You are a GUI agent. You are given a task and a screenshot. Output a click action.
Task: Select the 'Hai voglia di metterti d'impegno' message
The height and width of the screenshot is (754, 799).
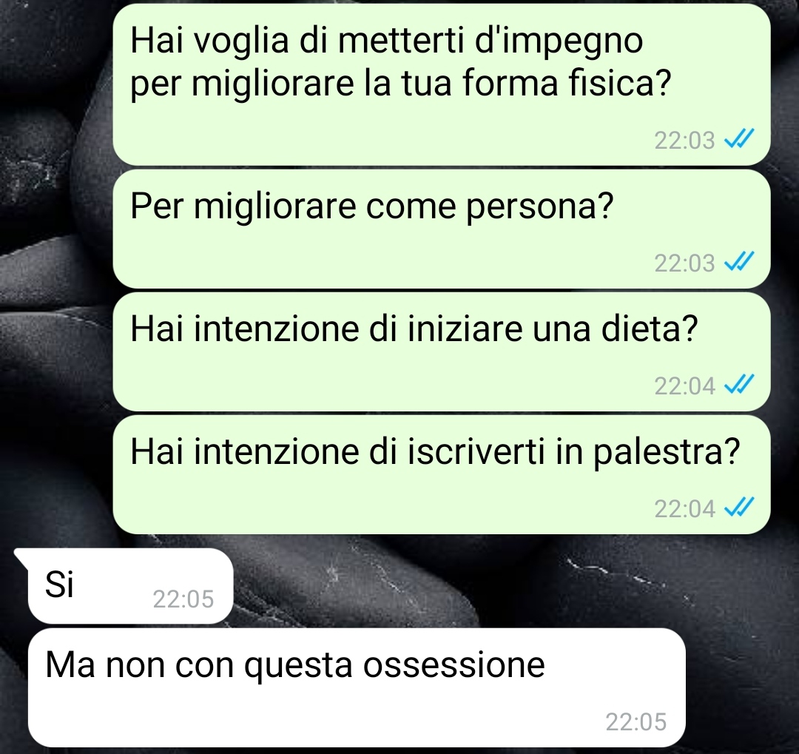[x=441, y=84]
